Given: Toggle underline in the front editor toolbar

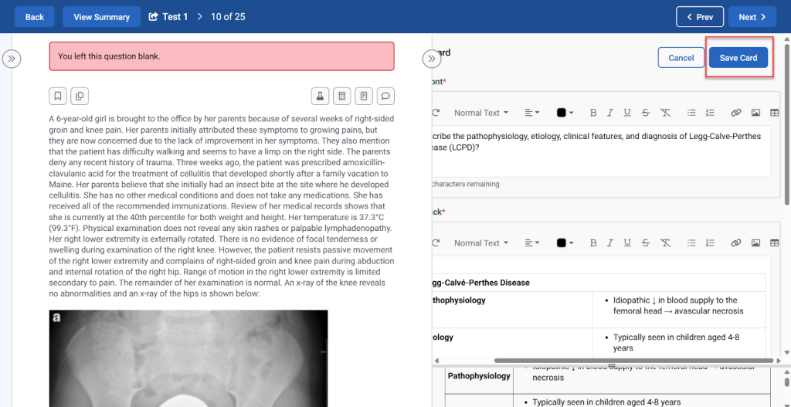Looking at the screenshot, I should (x=627, y=113).
